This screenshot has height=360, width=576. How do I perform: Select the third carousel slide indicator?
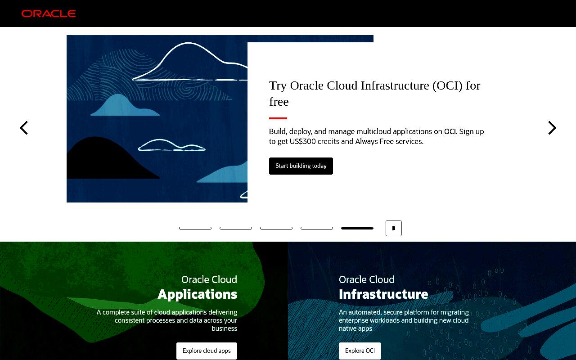pyautogui.click(x=276, y=228)
